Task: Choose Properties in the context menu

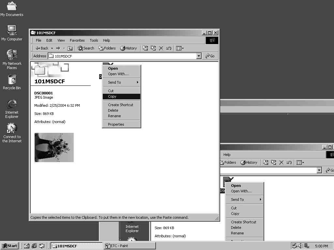Action: pyautogui.click(x=121, y=124)
